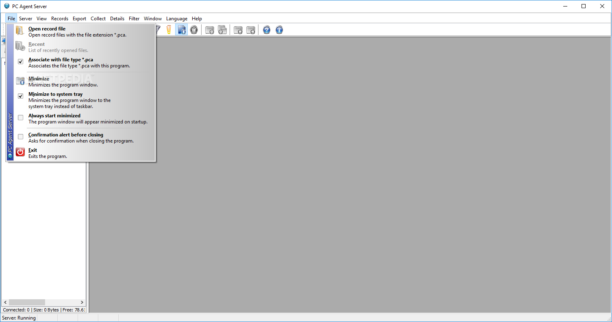612x322 pixels.
Task: Click the previous window toolbar icon
Action: [238, 30]
